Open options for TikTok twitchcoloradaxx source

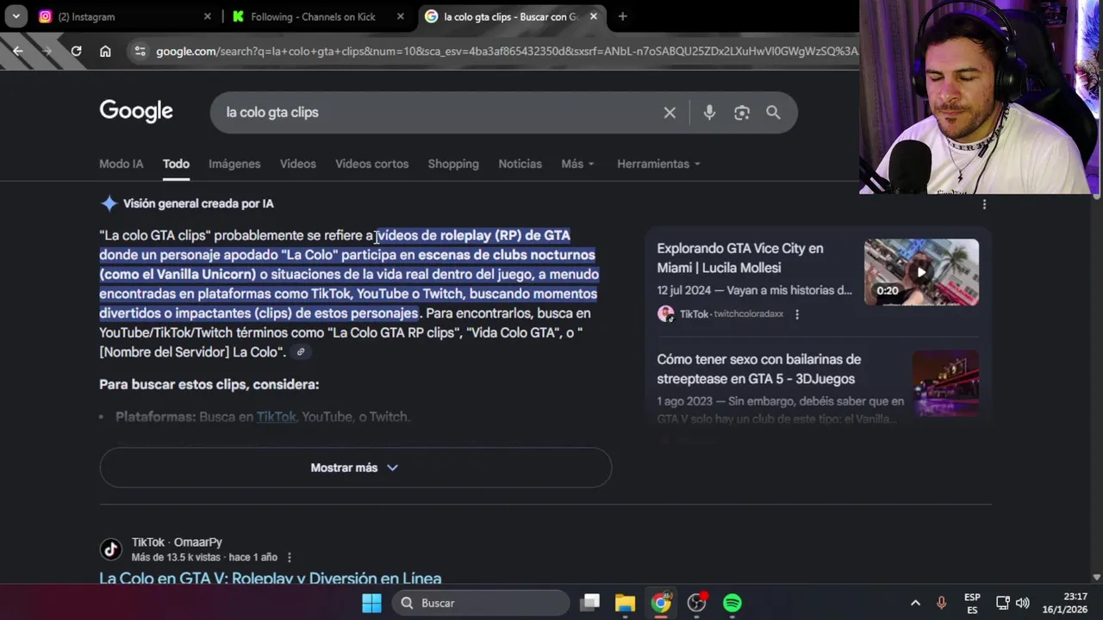tap(797, 314)
